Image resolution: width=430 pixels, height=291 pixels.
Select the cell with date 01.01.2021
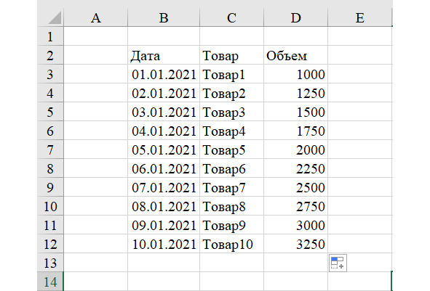click(164, 74)
